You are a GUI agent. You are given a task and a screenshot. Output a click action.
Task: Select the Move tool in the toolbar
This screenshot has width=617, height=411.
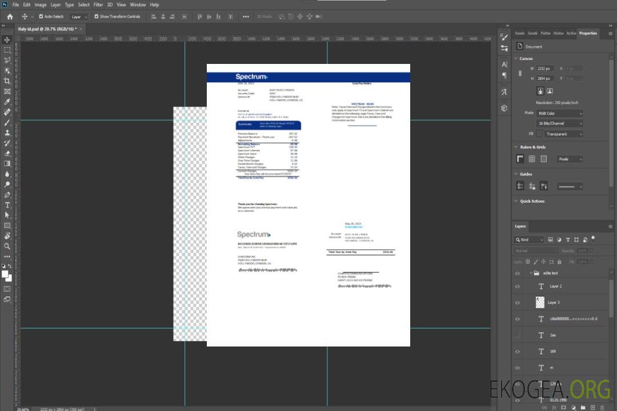7,40
